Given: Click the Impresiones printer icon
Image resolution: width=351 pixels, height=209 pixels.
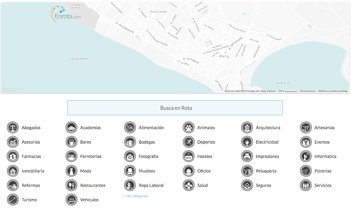Looking at the screenshot, I should (x=247, y=156).
